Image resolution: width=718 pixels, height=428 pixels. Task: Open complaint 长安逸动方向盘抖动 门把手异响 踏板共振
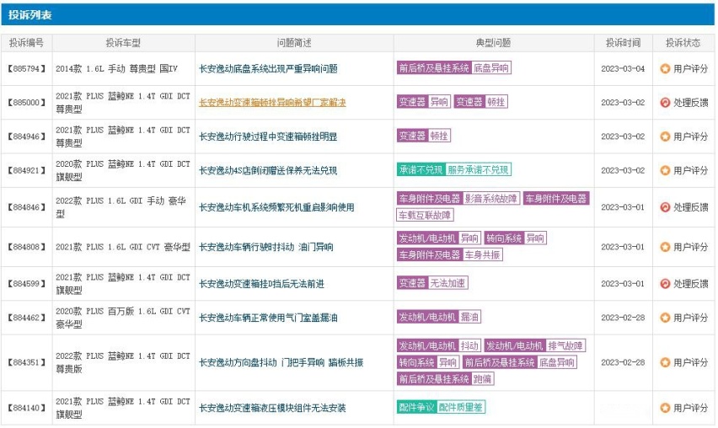[281, 362]
